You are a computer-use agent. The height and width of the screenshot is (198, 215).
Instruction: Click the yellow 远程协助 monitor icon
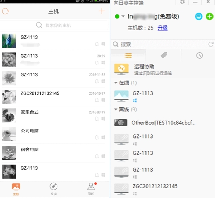click(x=121, y=69)
